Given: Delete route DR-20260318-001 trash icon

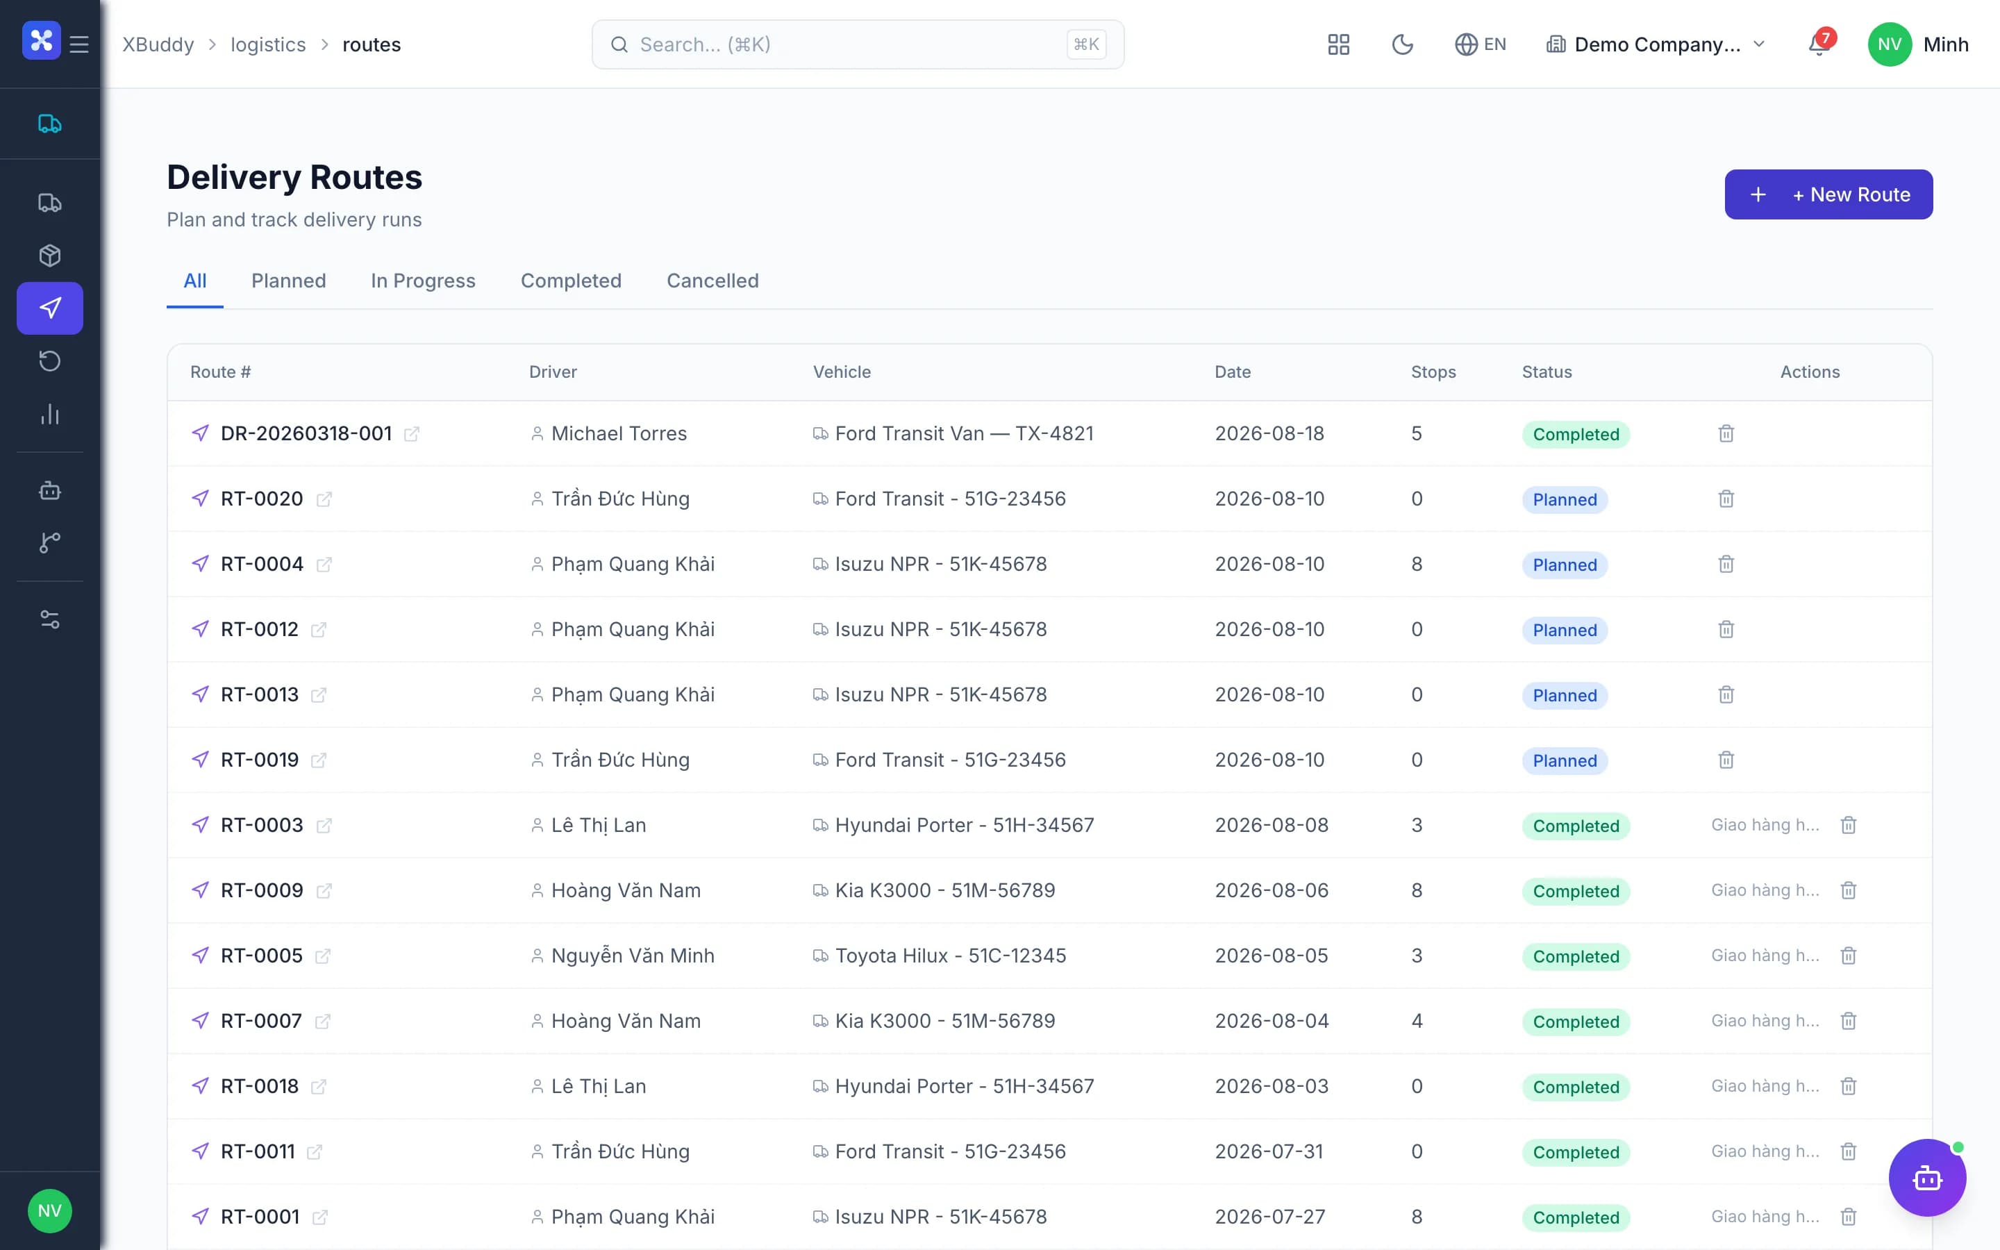Looking at the screenshot, I should (x=1726, y=433).
